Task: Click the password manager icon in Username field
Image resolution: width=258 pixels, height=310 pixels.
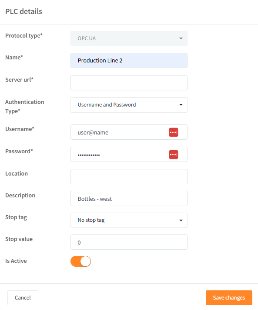Action: (x=174, y=132)
